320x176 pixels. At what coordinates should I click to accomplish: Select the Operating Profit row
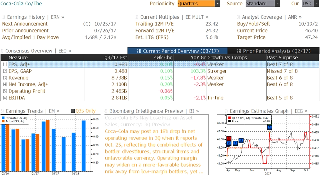click(x=160, y=91)
